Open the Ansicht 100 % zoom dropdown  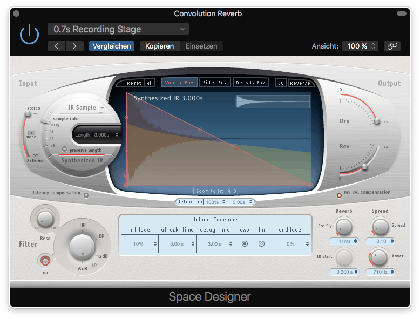click(360, 46)
